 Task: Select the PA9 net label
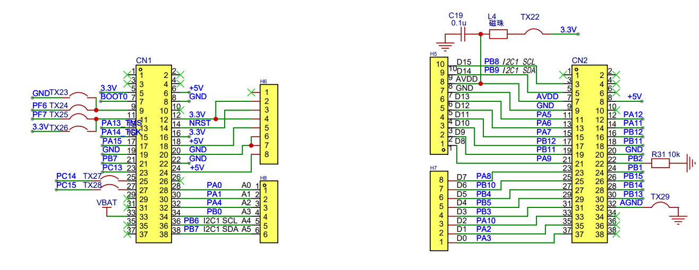pyautogui.click(x=544, y=159)
